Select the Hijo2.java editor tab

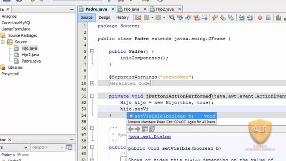click(x=165, y=9)
